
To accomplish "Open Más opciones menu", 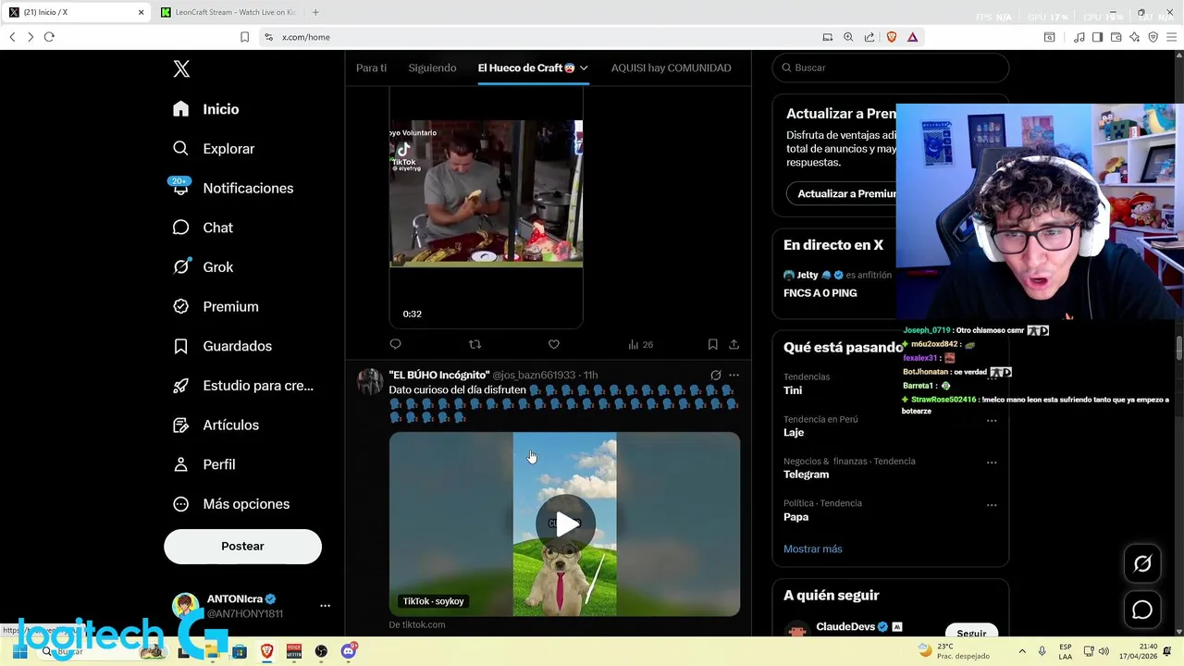I will 231,504.
